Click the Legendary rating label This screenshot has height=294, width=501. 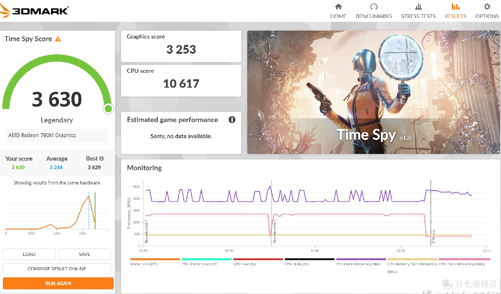click(57, 120)
